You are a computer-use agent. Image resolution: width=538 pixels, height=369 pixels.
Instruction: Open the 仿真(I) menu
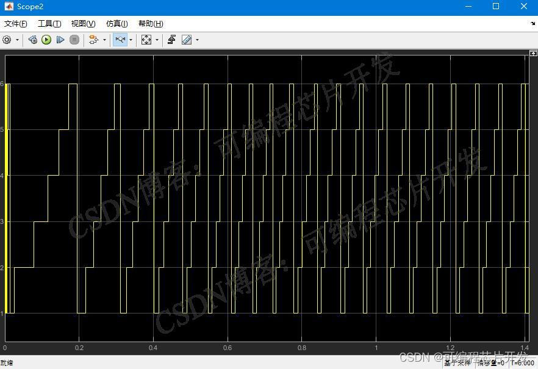tap(117, 24)
